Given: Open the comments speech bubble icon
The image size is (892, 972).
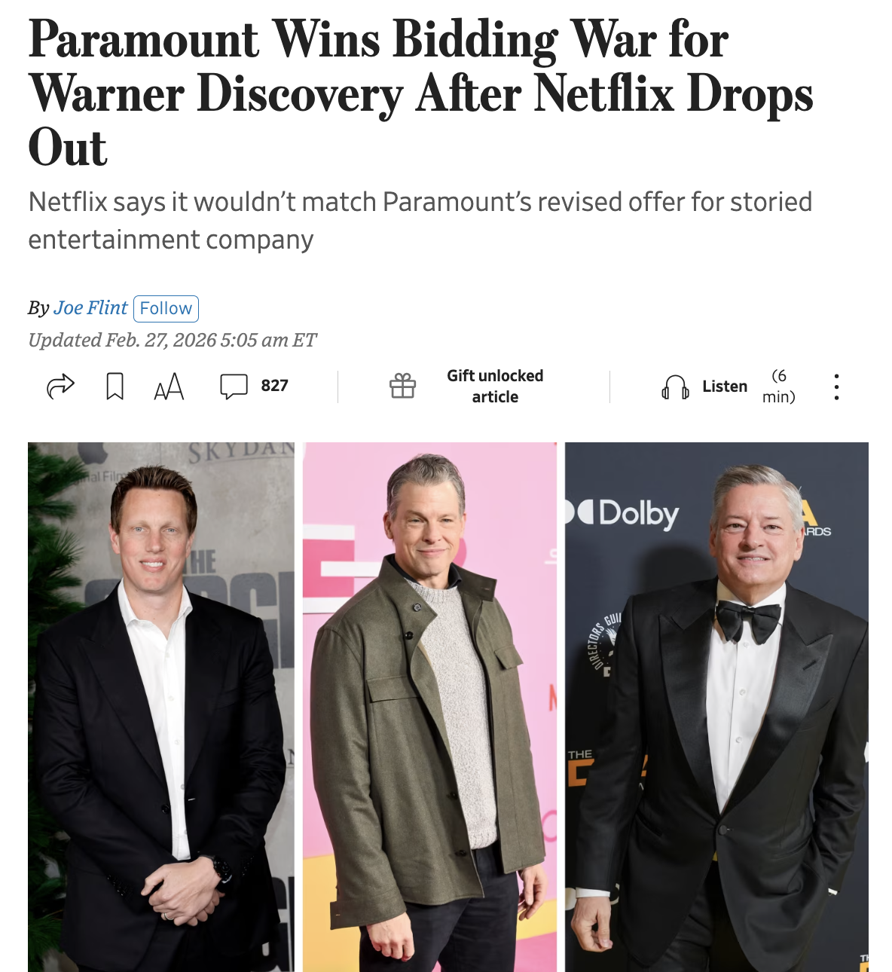Looking at the screenshot, I should click(x=234, y=386).
